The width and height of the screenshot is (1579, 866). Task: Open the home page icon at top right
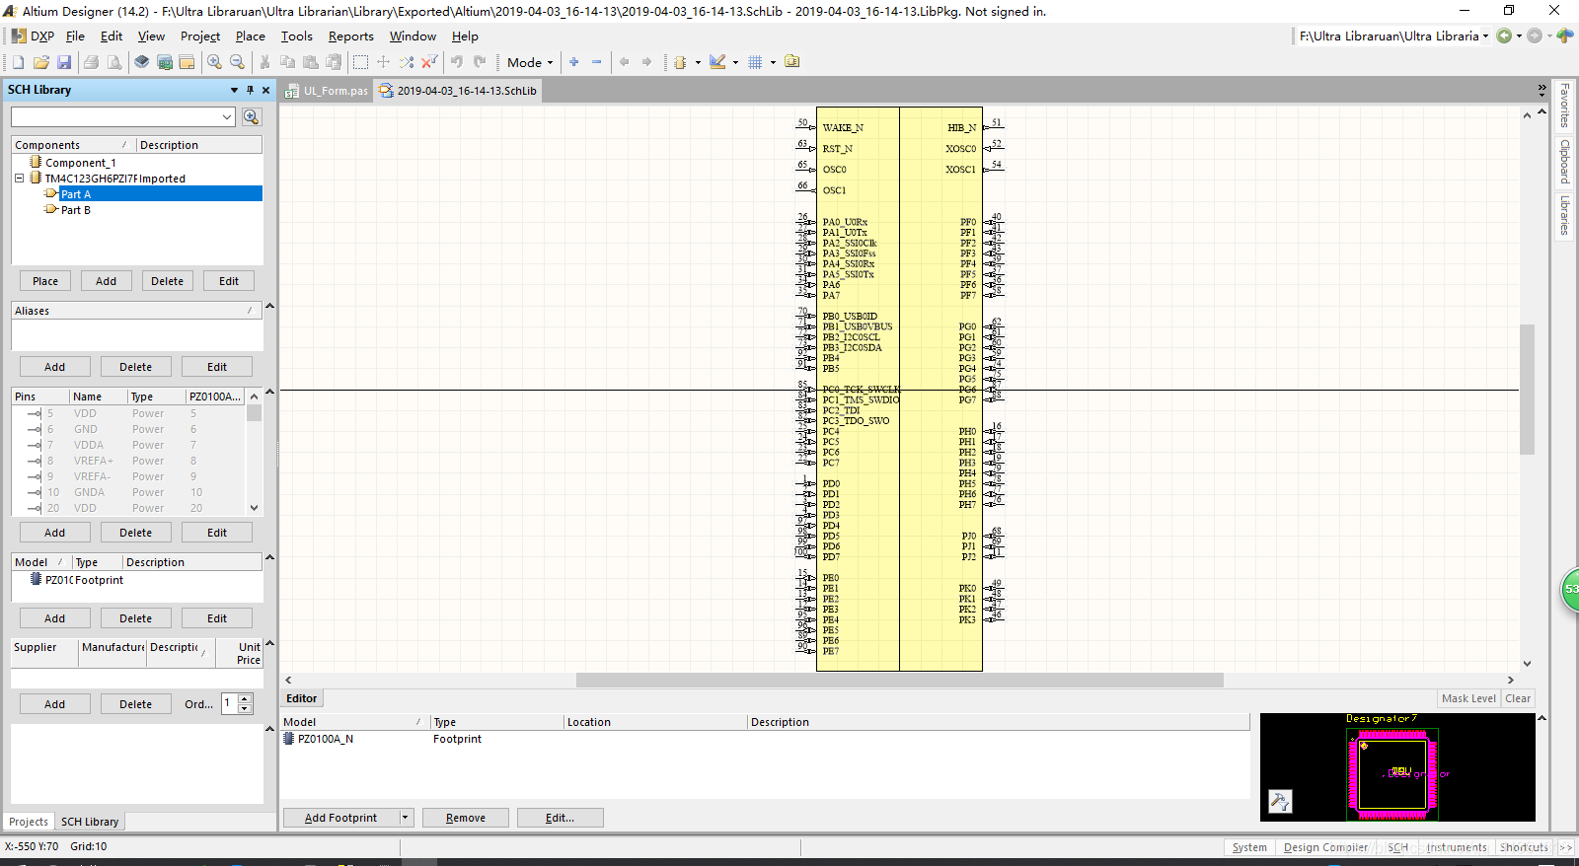(x=1565, y=36)
